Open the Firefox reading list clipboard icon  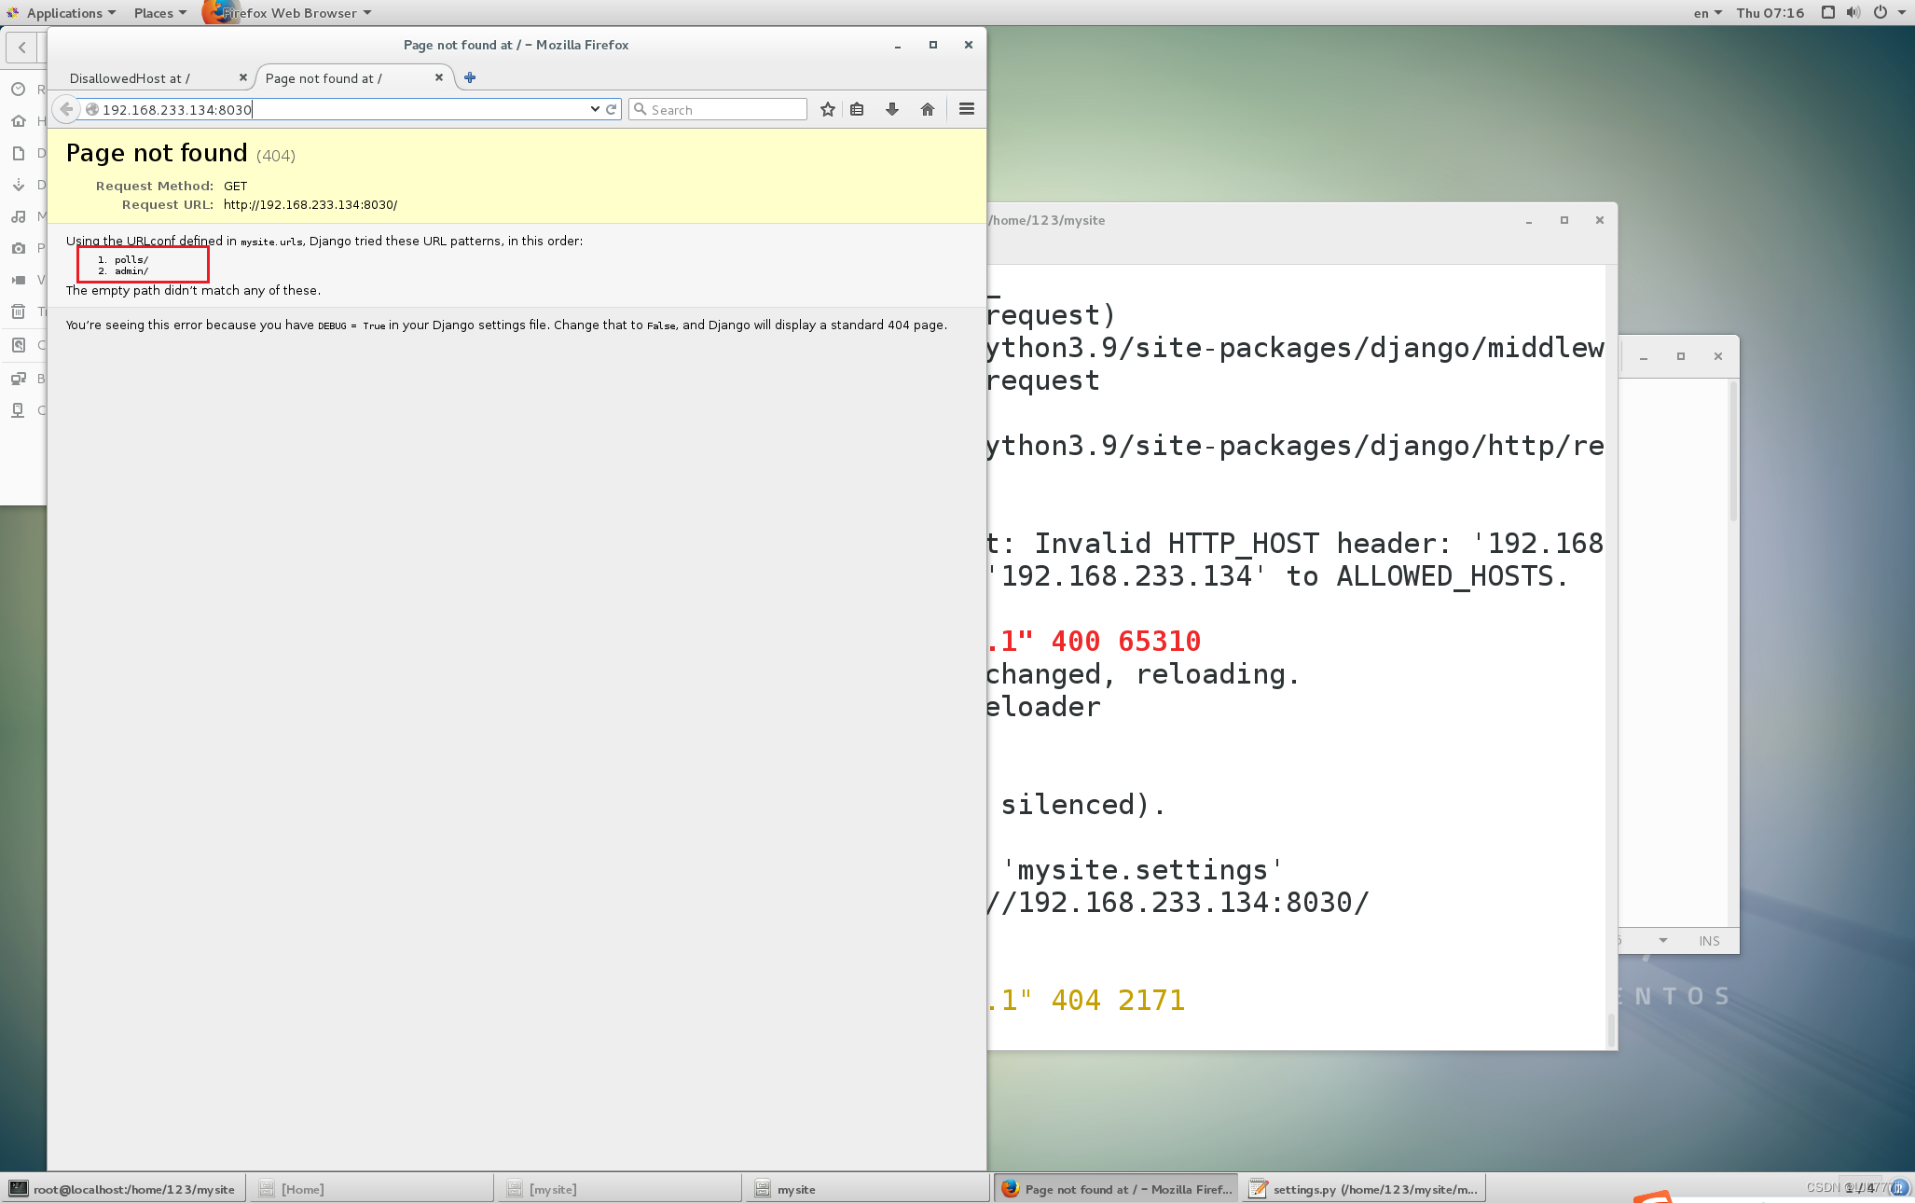coord(858,109)
